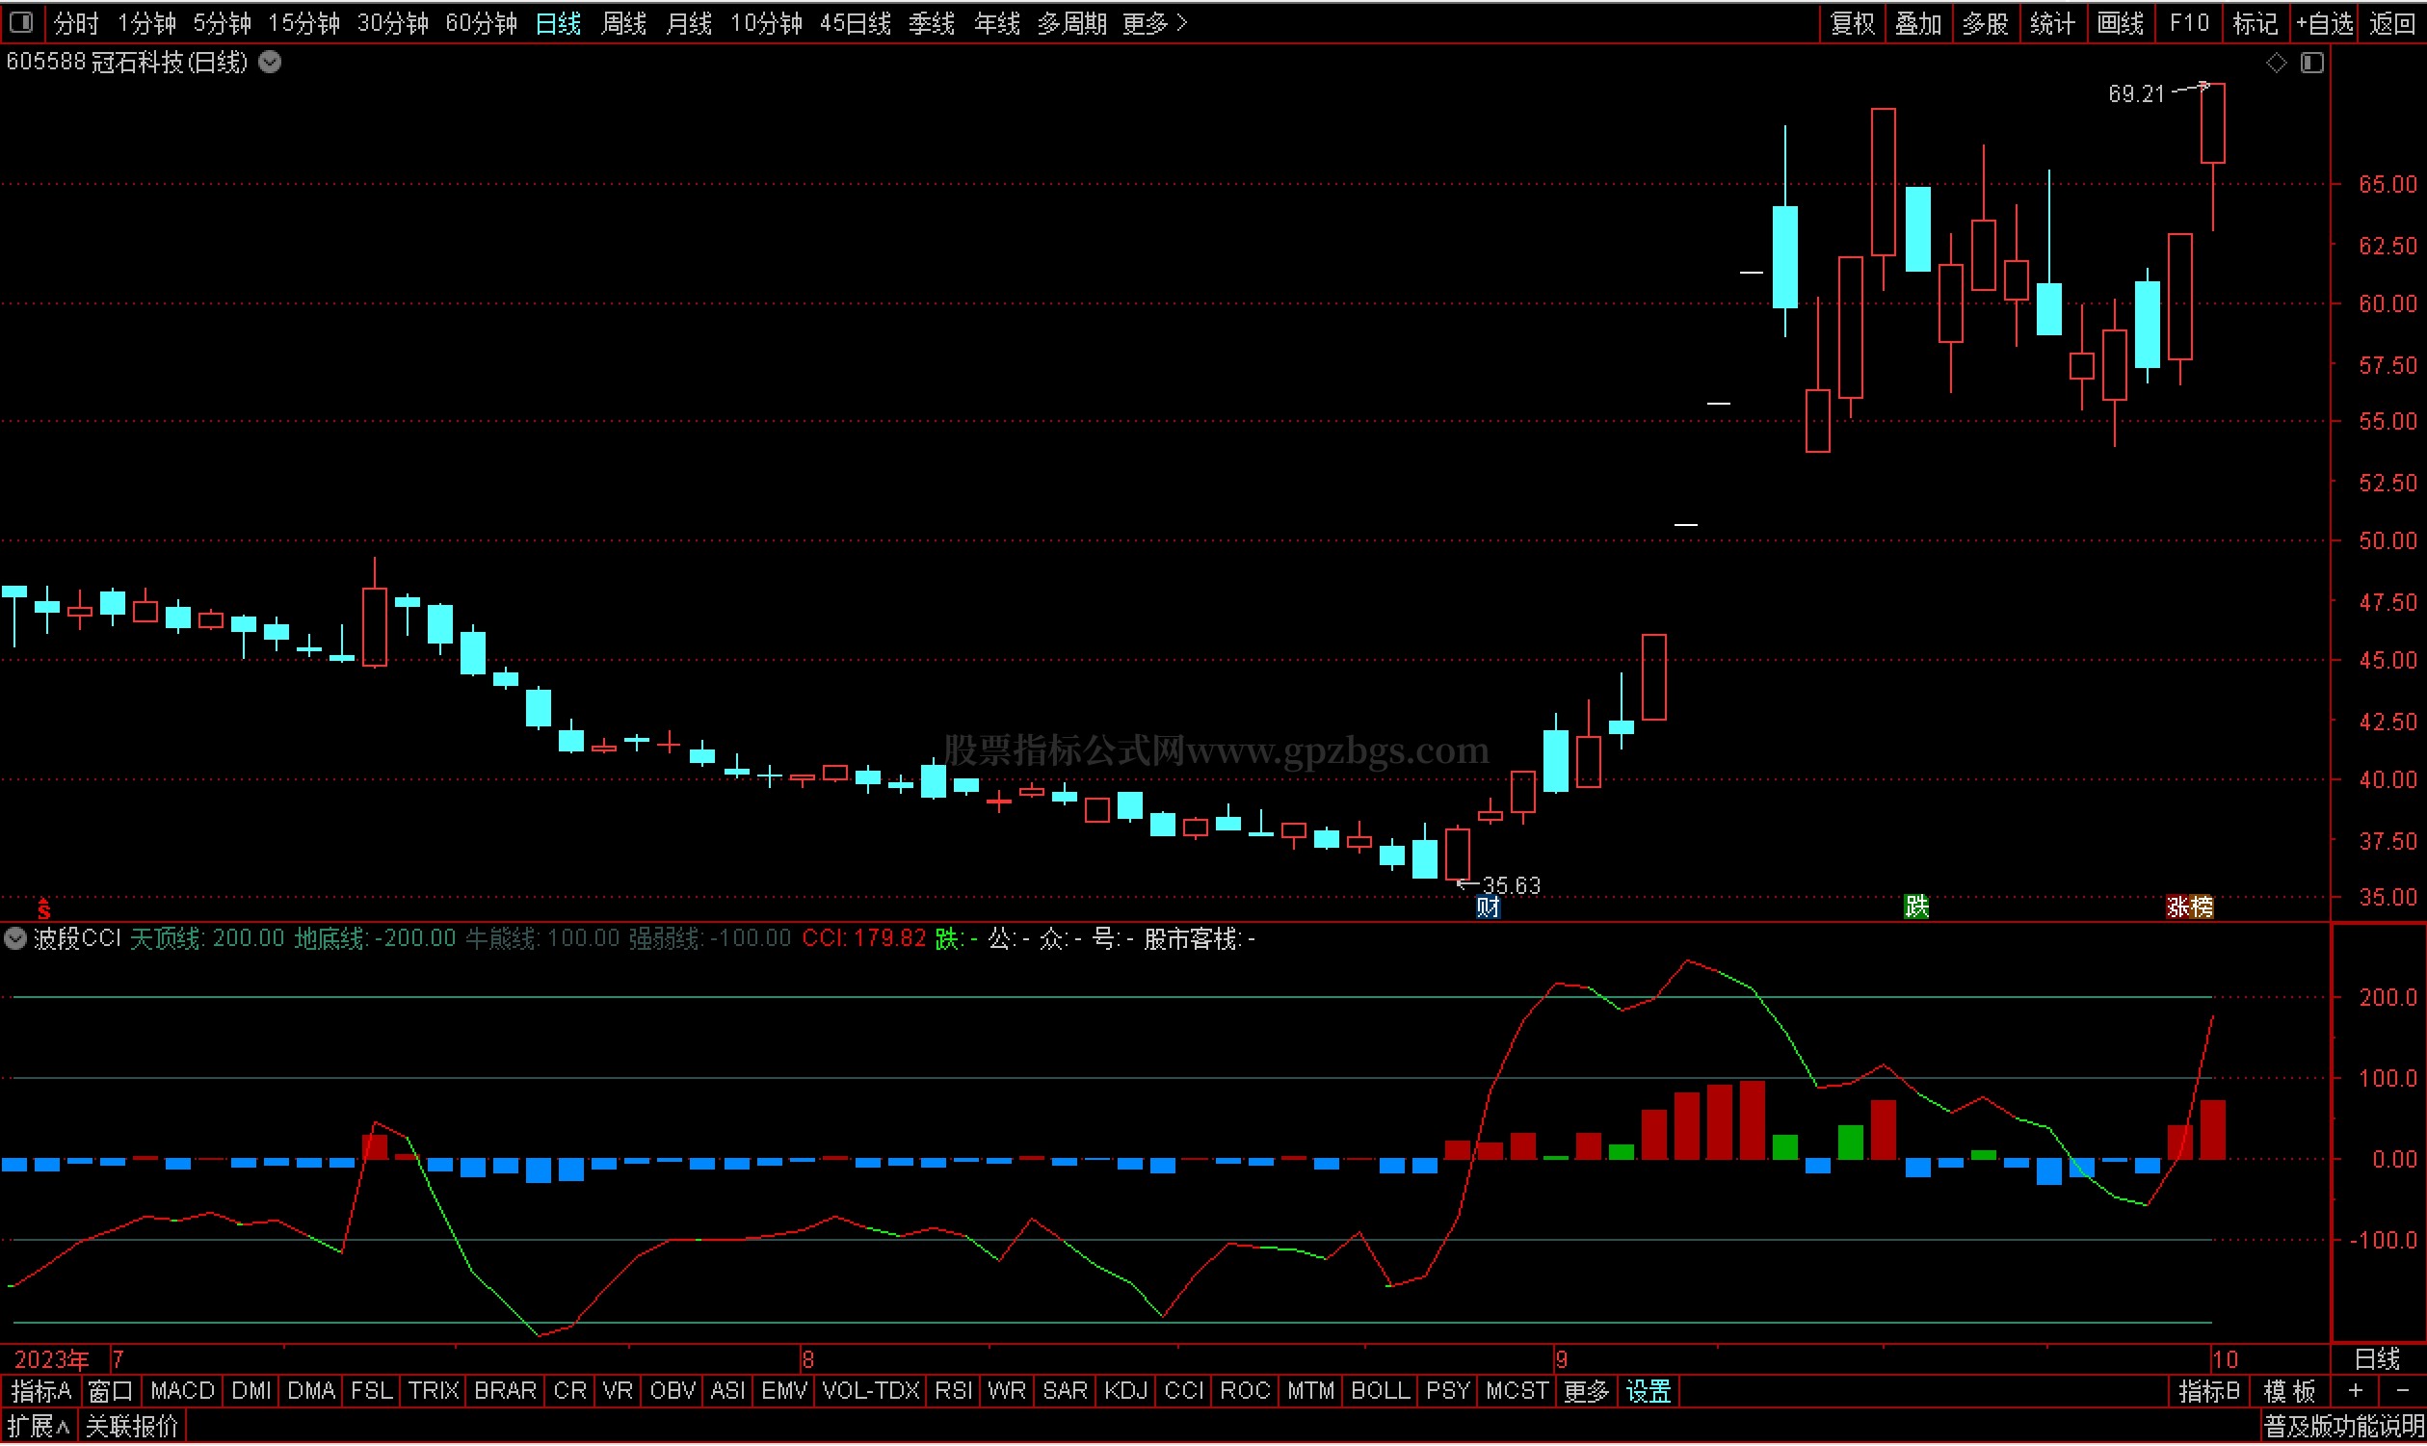Screen dimensions: 2427x1446
Task: Select the 10分钟 period tab
Action: pyautogui.click(x=767, y=23)
